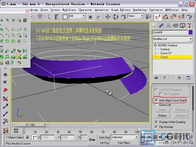Uncheck Auto Align Curve Starts

click(156, 100)
